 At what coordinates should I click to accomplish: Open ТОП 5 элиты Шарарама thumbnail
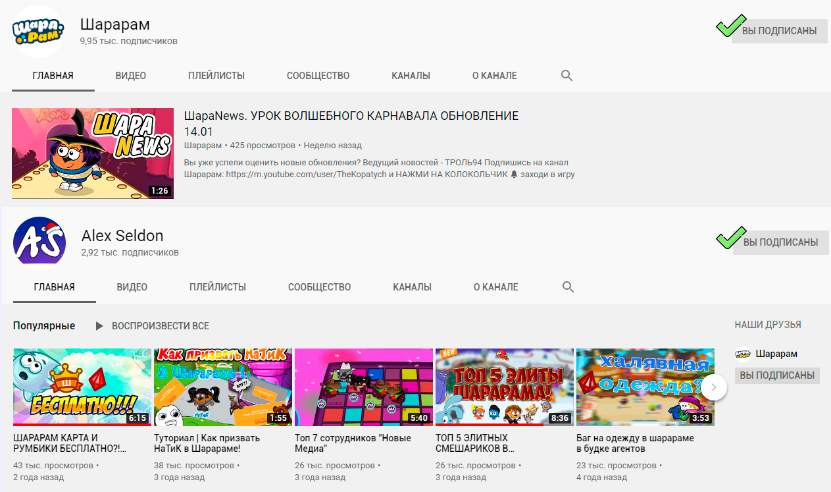tap(505, 387)
